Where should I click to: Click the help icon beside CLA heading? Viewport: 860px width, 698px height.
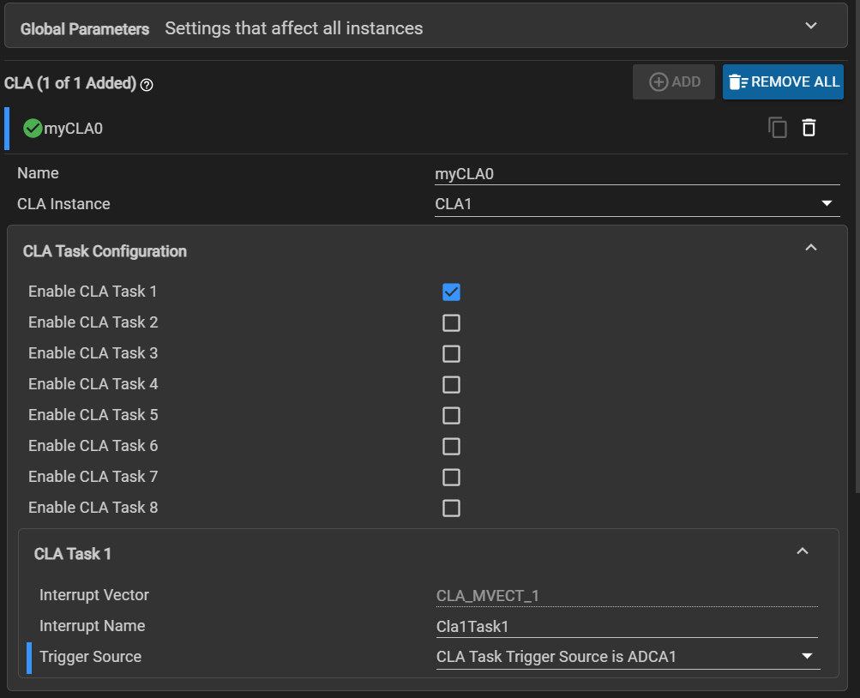coord(147,84)
